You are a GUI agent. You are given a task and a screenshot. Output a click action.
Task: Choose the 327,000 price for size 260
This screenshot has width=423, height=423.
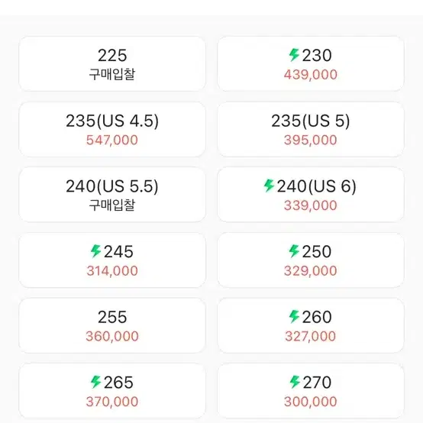tap(311, 336)
